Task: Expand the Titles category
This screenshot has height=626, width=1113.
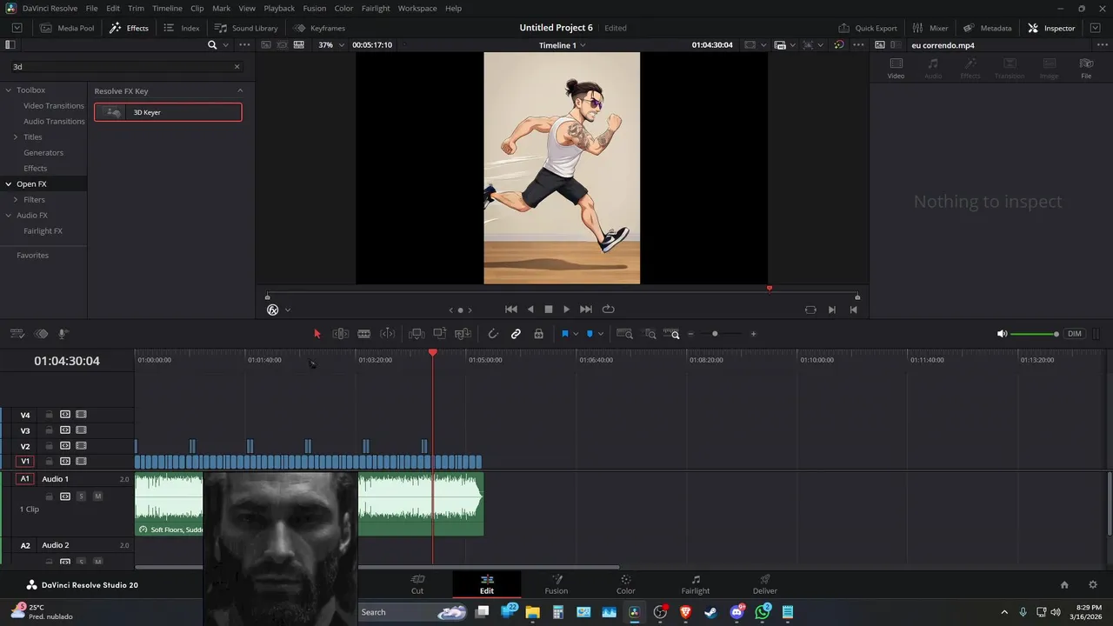Action: [x=16, y=137]
